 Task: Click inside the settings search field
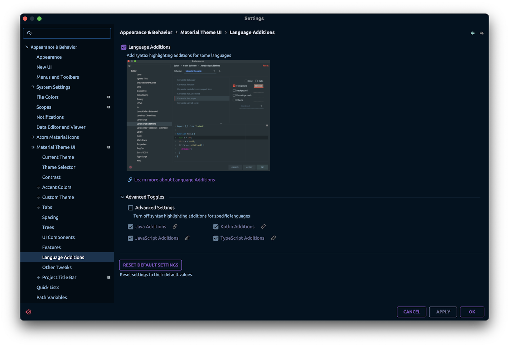pyautogui.click(x=67, y=33)
